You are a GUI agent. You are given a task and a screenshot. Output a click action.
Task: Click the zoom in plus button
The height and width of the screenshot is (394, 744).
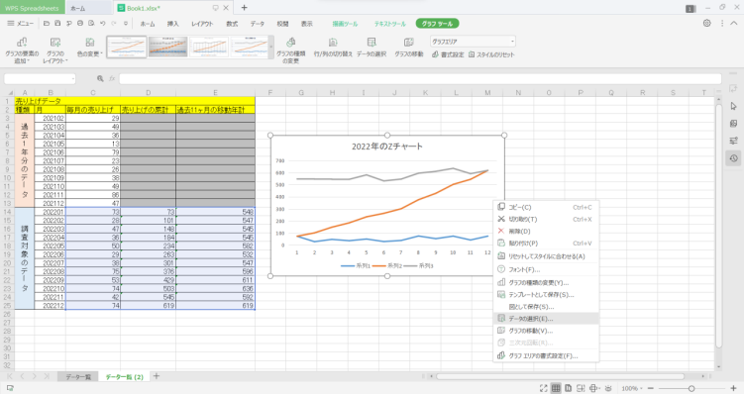coord(734,388)
